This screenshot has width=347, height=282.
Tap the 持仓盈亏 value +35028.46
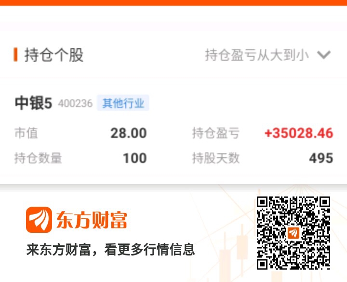[x=299, y=133]
